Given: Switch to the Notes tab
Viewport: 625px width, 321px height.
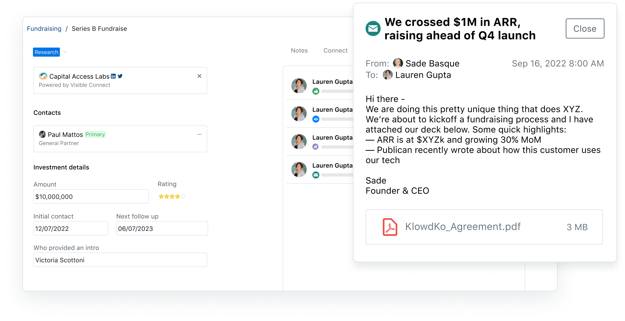Looking at the screenshot, I should click(x=299, y=51).
